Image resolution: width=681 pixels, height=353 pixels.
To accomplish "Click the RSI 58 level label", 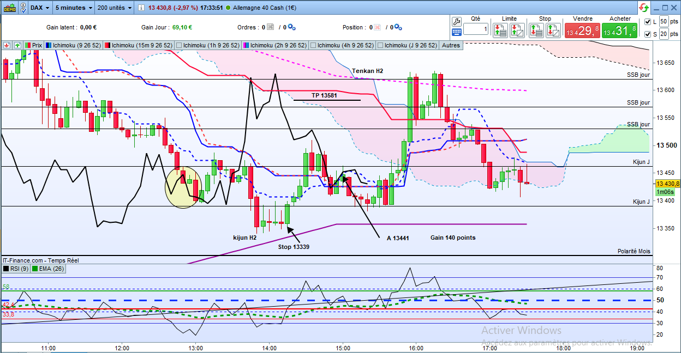I will pos(6,287).
